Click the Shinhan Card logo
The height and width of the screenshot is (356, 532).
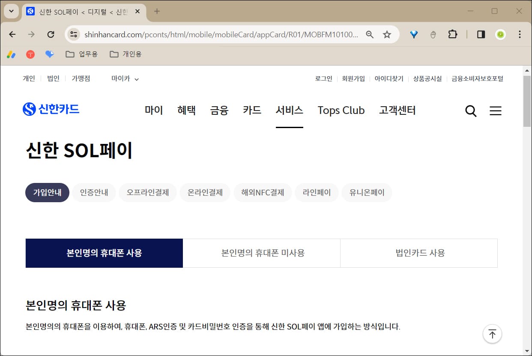click(x=51, y=109)
